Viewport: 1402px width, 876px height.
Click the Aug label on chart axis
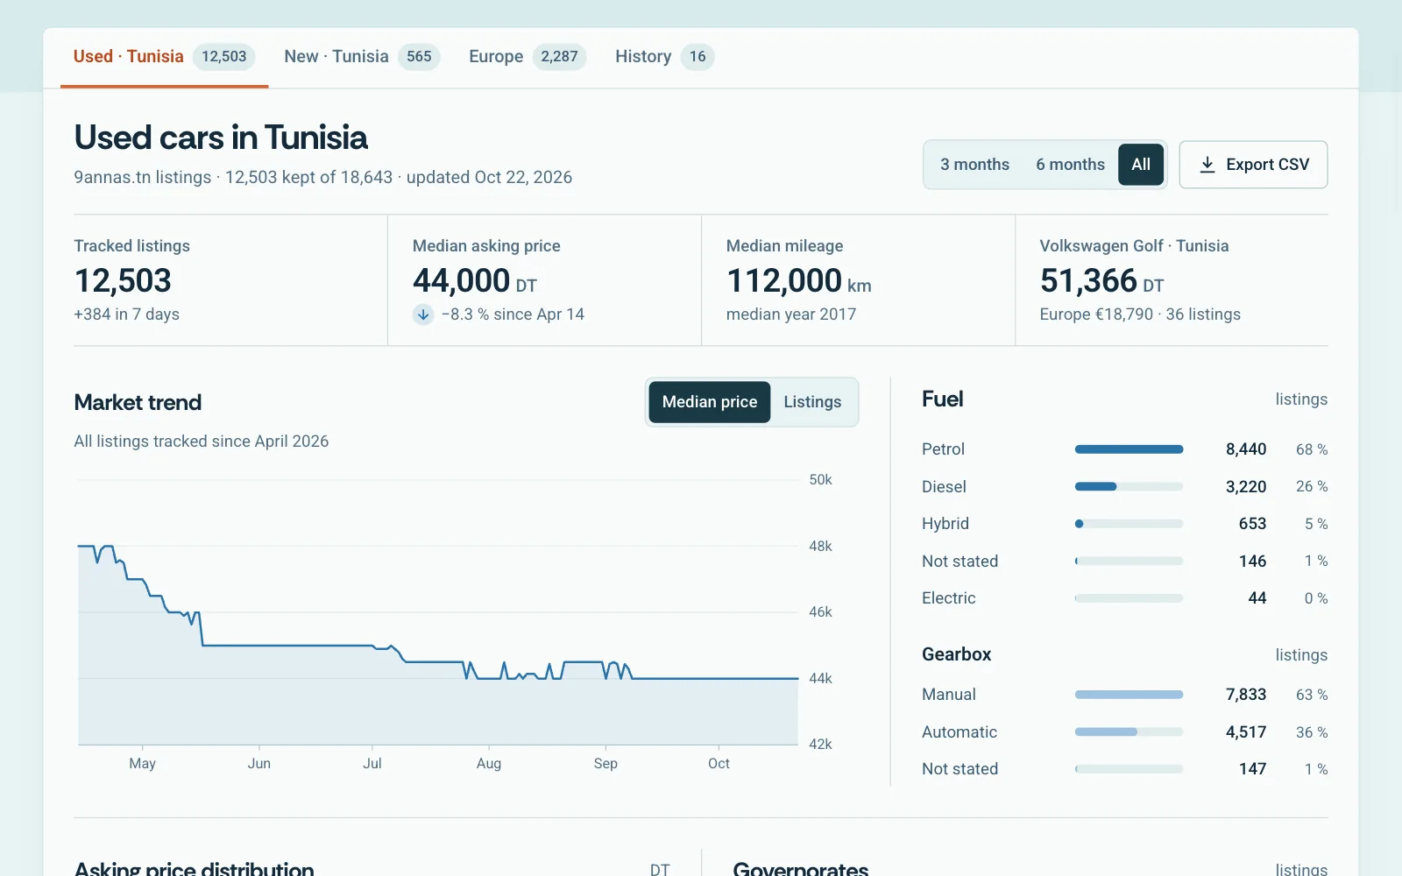click(489, 764)
